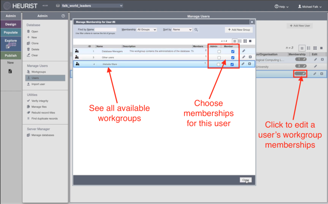
Task: Delete the Website filters group
Action: [250, 64]
